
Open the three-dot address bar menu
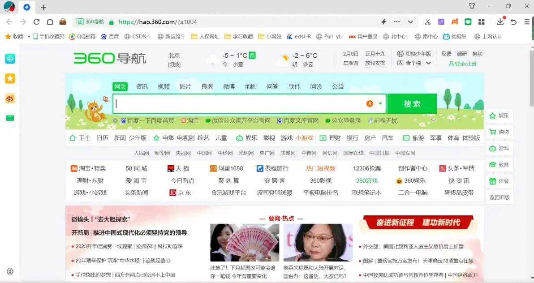pyautogui.click(x=397, y=21)
